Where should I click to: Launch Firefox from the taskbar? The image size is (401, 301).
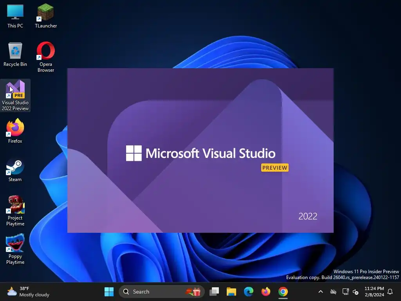(266, 292)
